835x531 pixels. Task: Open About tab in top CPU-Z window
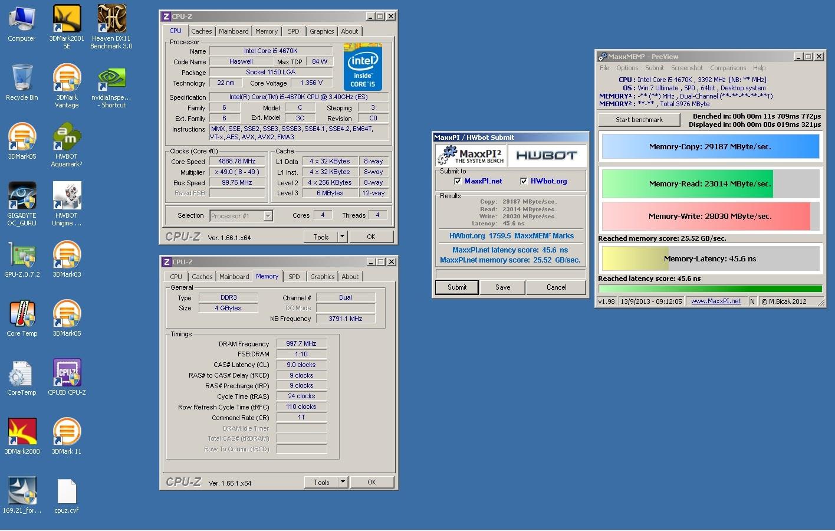[x=350, y=31]
